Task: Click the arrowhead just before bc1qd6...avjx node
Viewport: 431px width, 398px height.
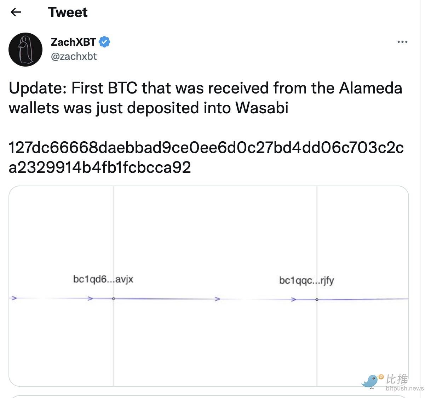Action: pyautogui.click(x=90, y=298)
